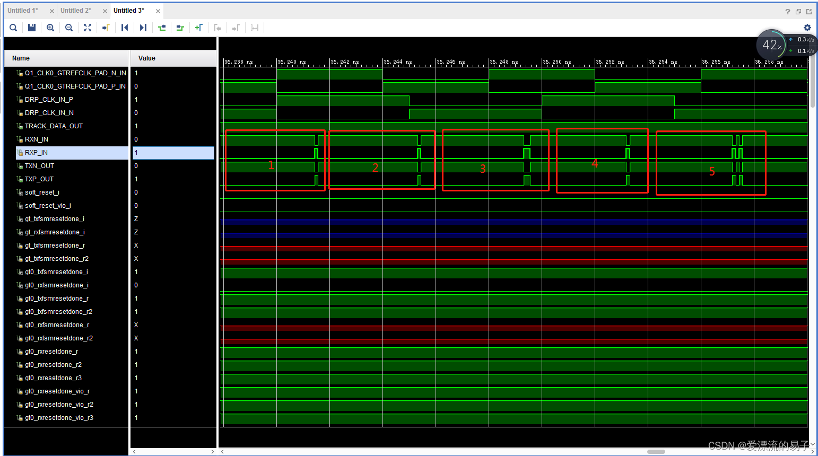
Task: Jump to time zero icon
Action: (x=125, y=28)
